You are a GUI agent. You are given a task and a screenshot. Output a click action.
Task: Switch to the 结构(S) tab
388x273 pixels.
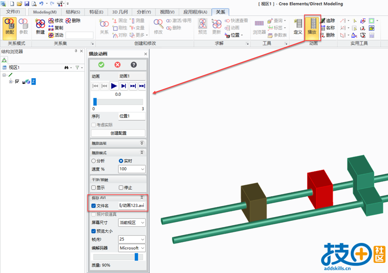(x=73, y=12)
